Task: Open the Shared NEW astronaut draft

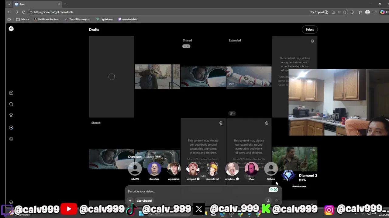Action: (203, 77)
